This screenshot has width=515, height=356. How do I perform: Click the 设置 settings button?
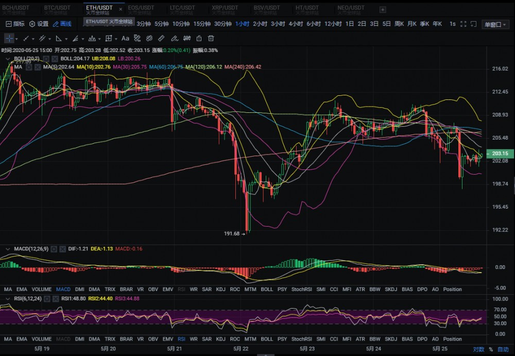39,24
